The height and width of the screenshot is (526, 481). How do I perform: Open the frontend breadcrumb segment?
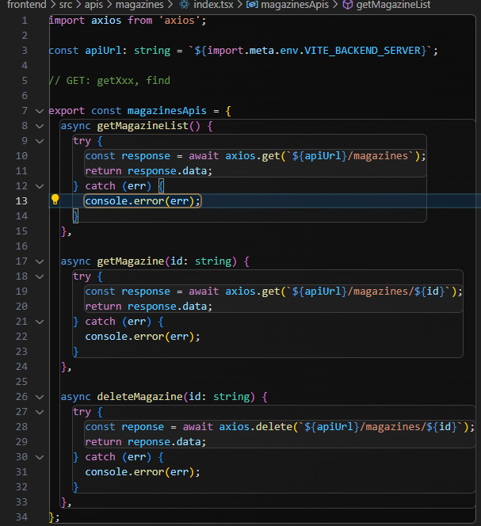[26, 5]
